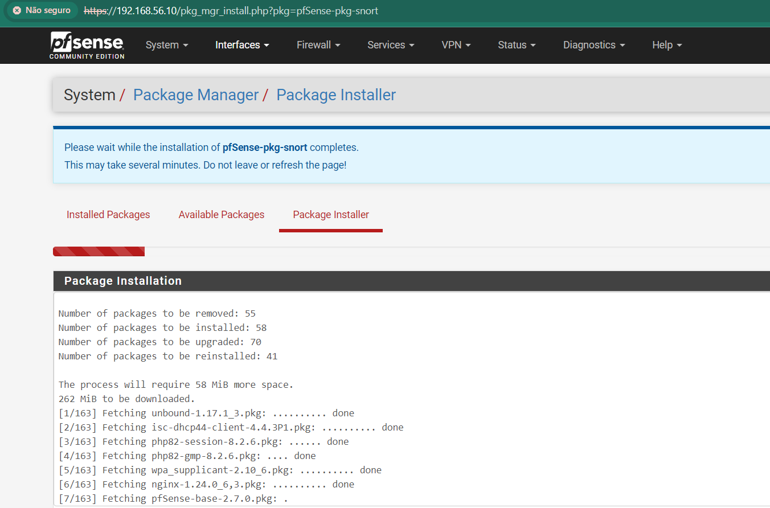Click the unbound-1.17.1_3.pkg fetch line
770x508 pixels.
click(x=206, y=413)
